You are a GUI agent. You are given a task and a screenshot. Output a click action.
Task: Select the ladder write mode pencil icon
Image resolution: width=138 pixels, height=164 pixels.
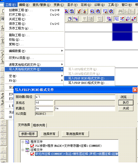(122, 19)
